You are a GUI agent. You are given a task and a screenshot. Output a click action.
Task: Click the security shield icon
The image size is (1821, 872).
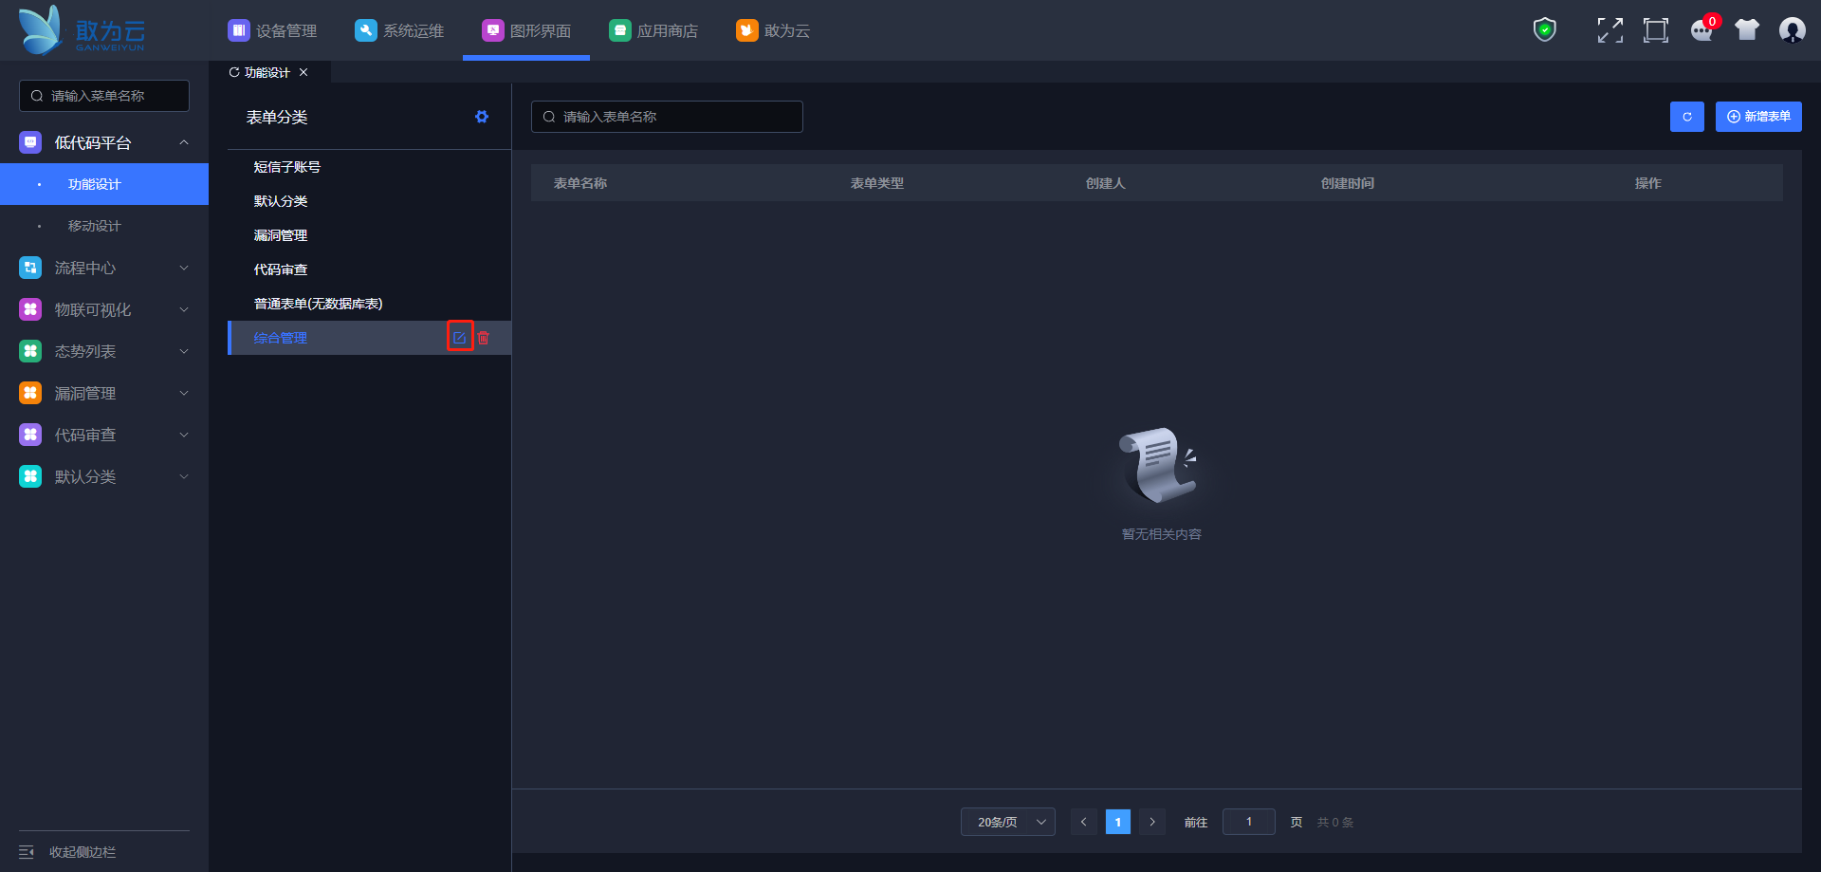tap(1545, 30)
